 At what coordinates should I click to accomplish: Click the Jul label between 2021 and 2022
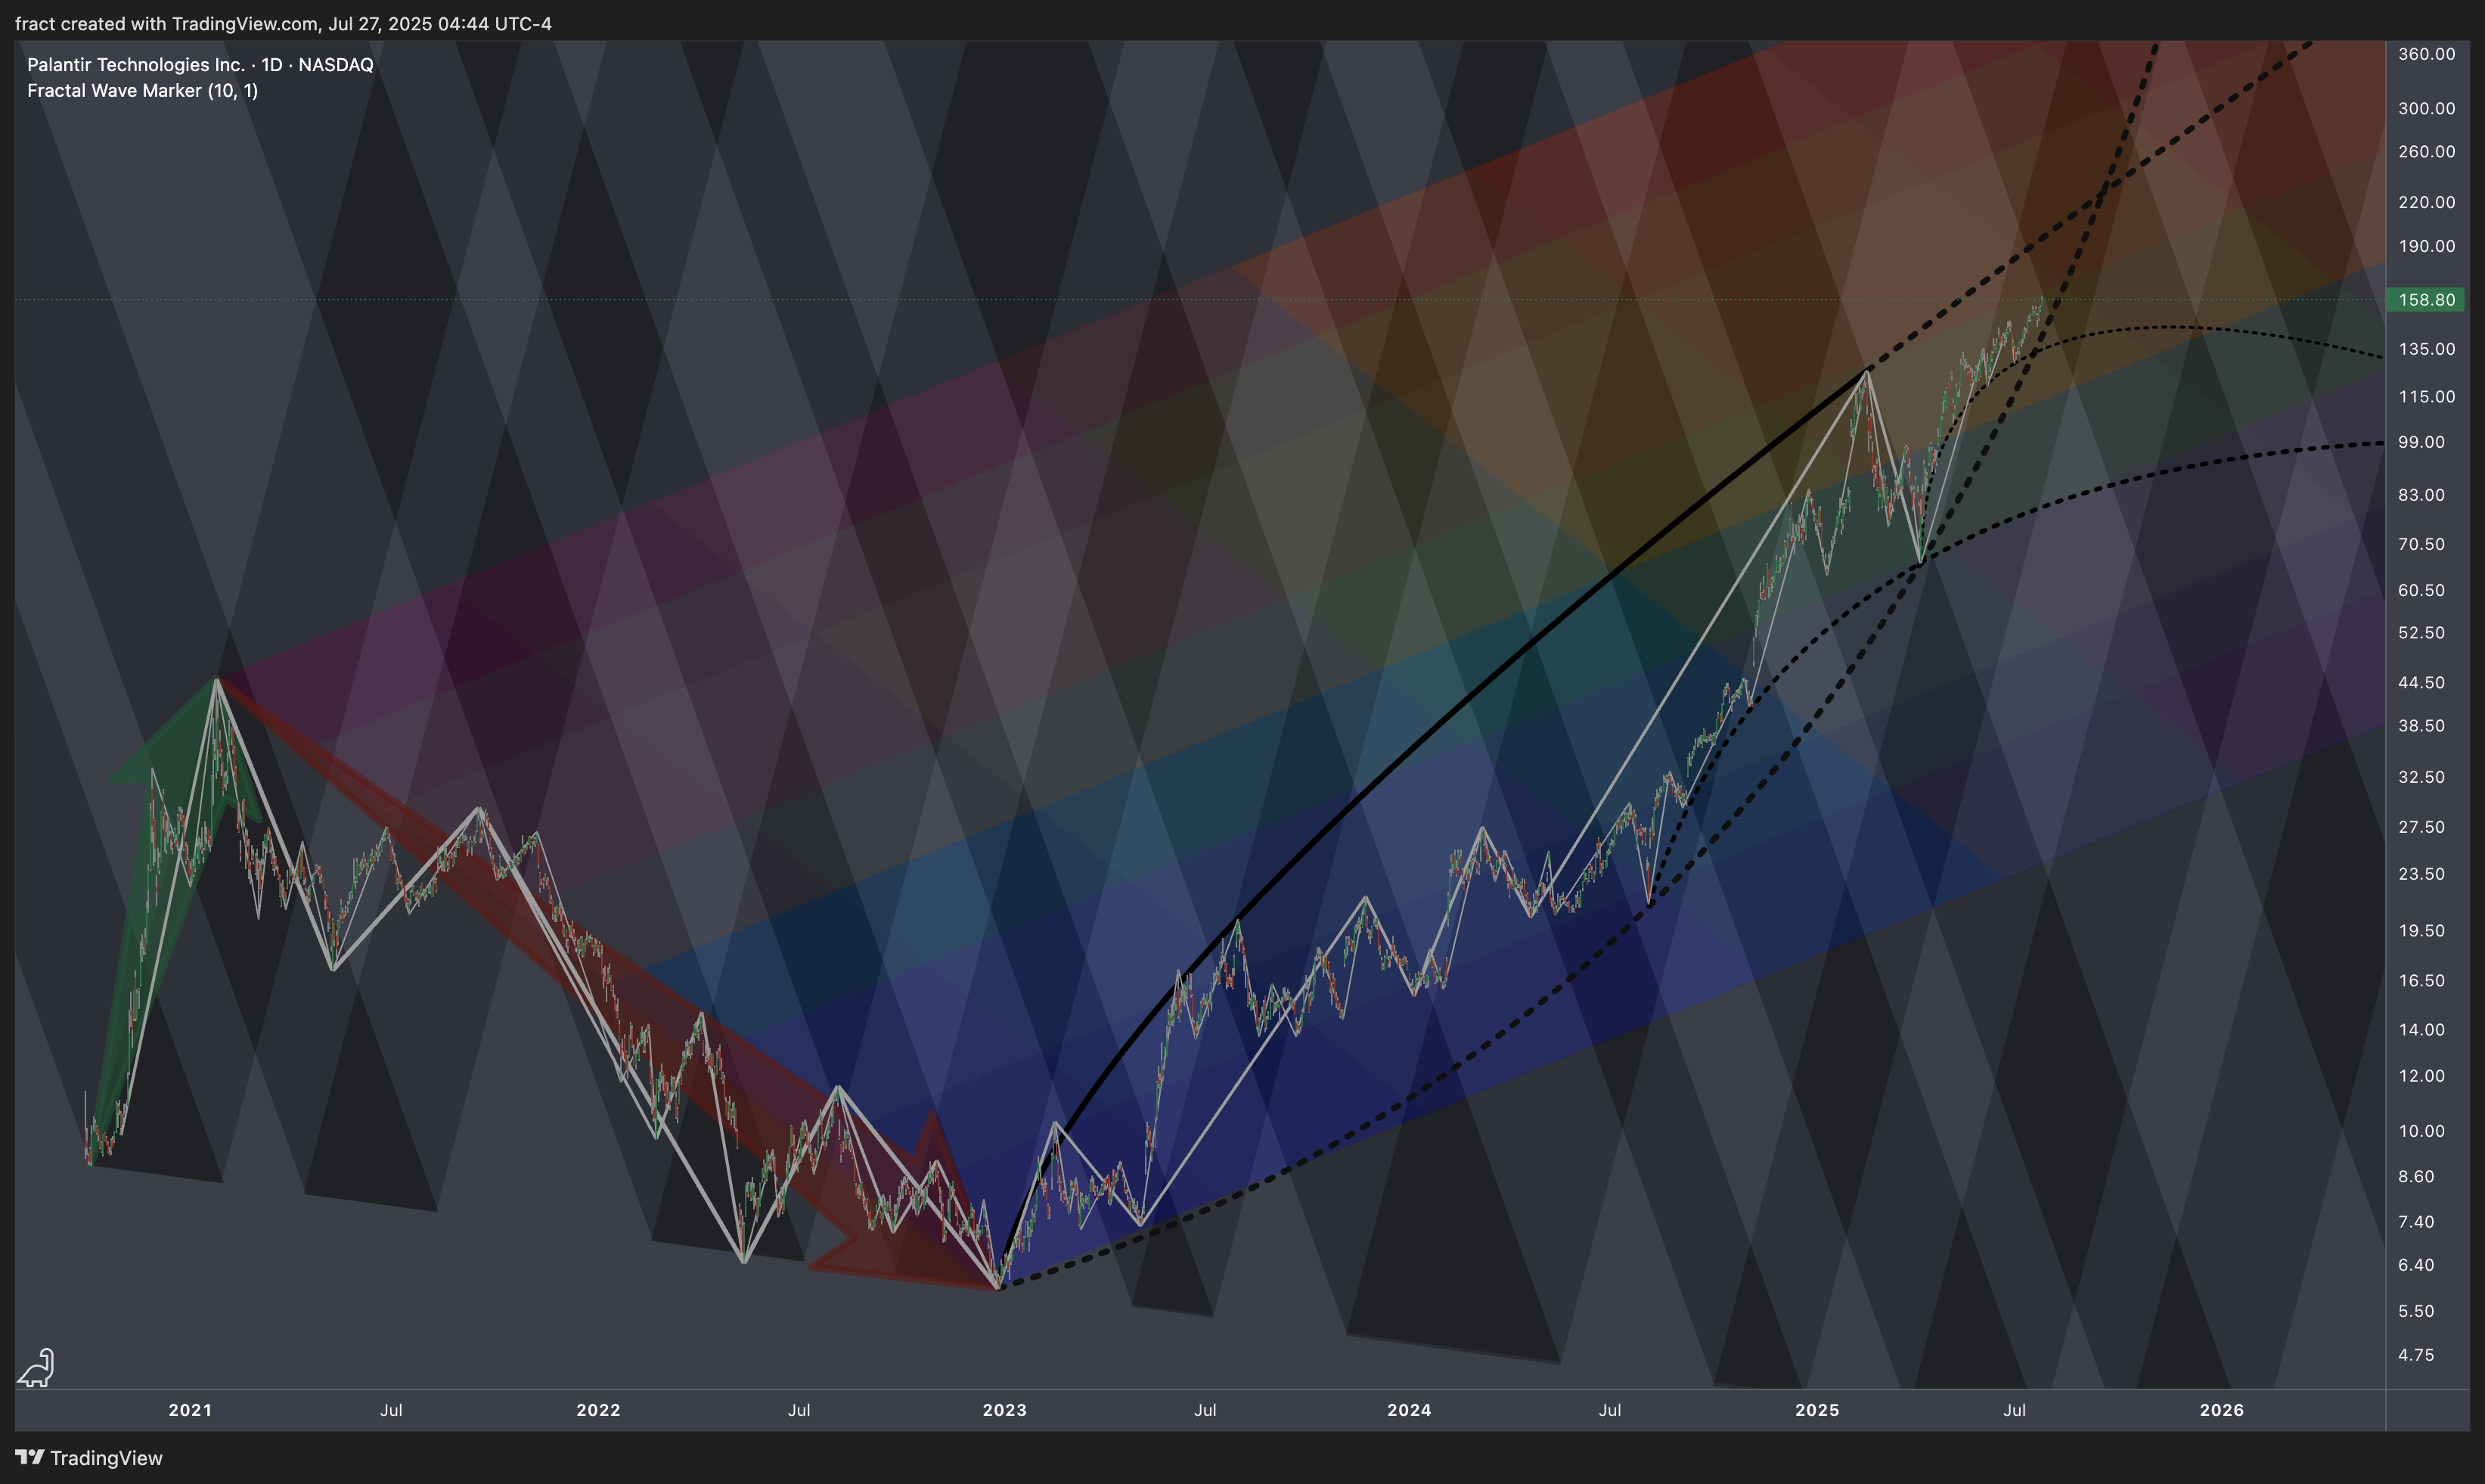[391, 1410]
